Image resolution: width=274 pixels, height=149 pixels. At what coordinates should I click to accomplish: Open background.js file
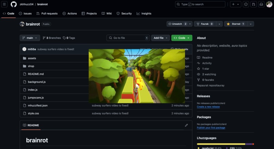coord(37,82)
